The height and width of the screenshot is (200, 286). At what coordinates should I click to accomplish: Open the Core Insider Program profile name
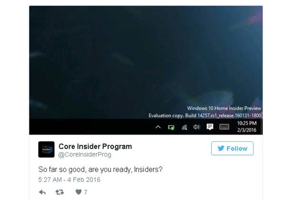95,147
